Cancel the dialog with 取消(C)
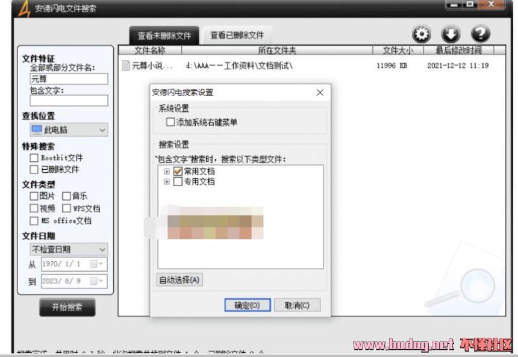The image size is (518, 357). tap(297, 305)
